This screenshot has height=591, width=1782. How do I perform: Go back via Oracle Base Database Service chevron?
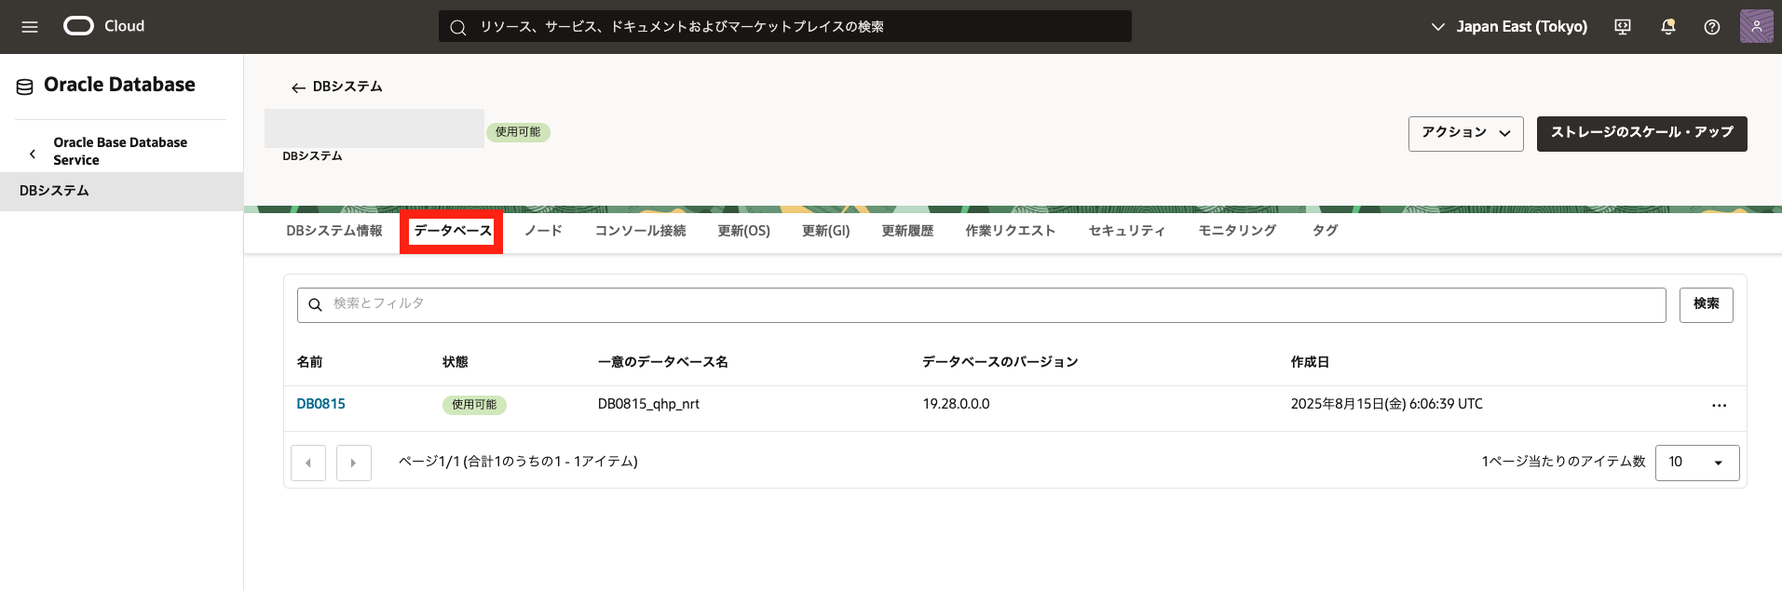pos(33,153)
